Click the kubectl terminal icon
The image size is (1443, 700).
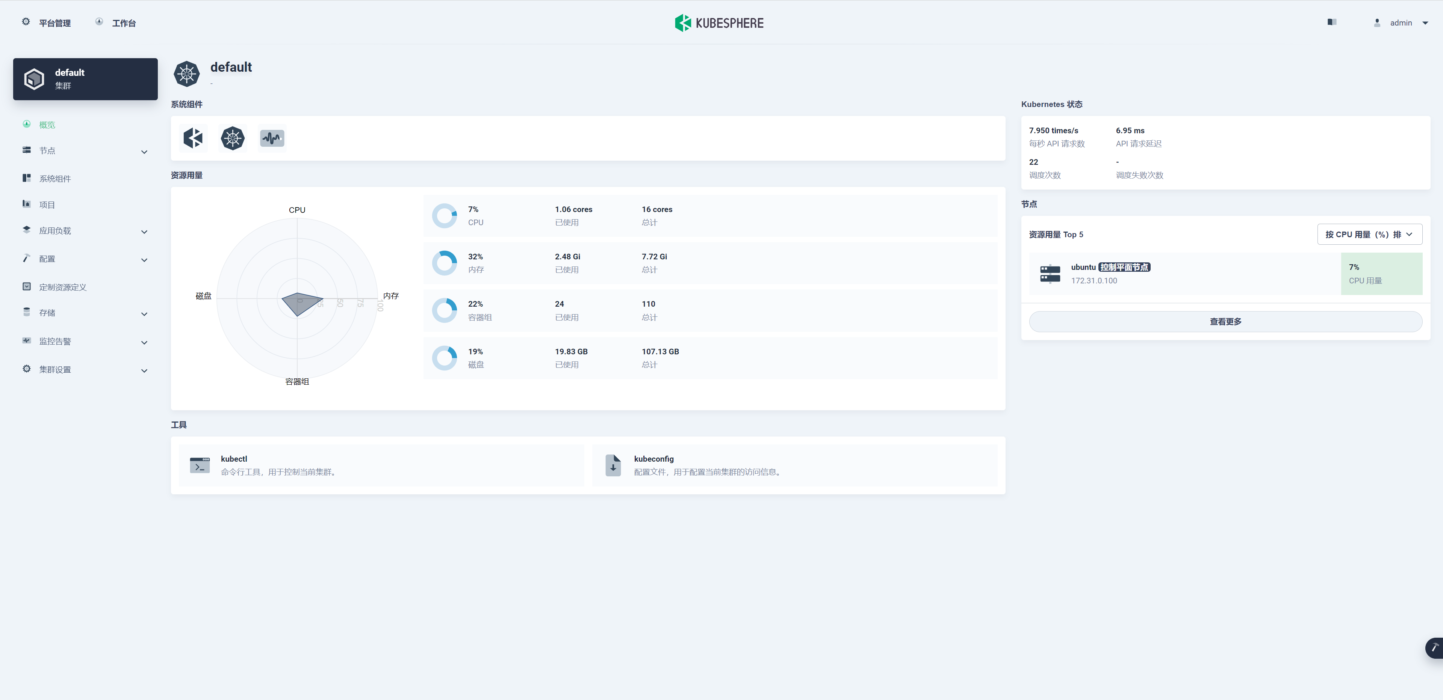200,465
